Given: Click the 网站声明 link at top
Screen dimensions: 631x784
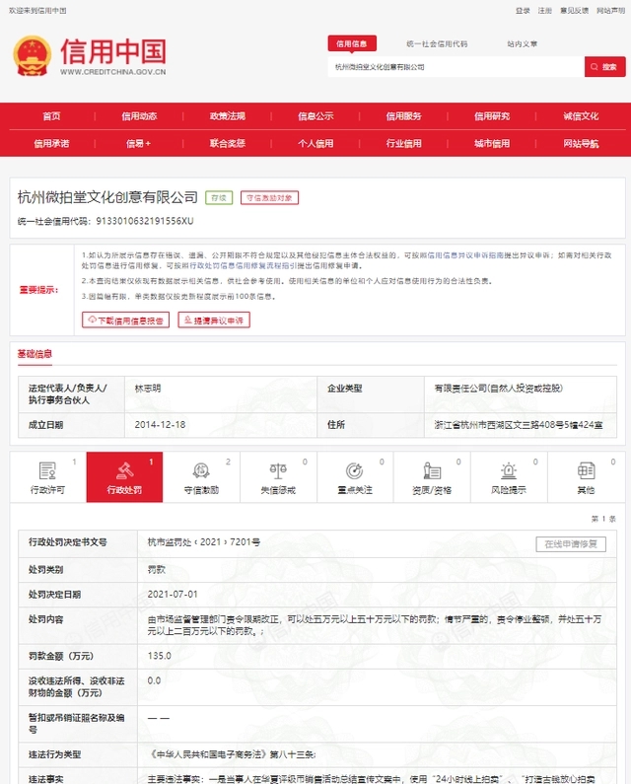Looking at the screenshot, I should pos(610,11).
